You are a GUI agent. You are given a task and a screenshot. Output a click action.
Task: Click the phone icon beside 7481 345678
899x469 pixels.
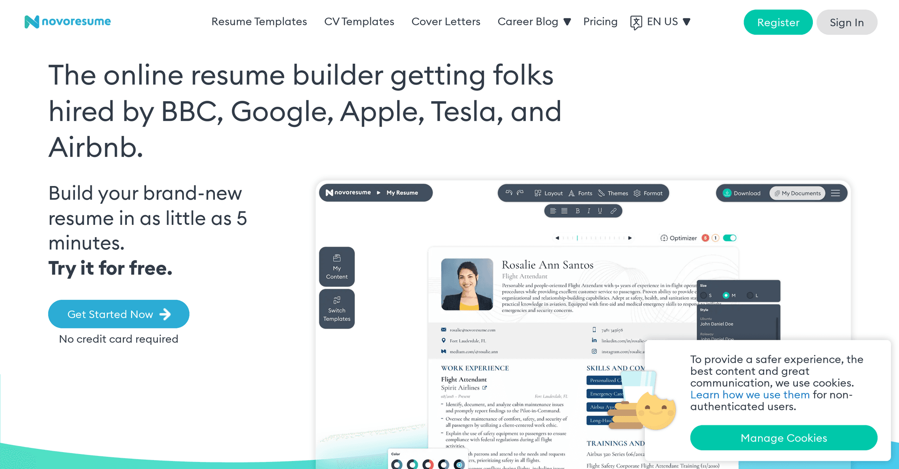coord(594,330)
